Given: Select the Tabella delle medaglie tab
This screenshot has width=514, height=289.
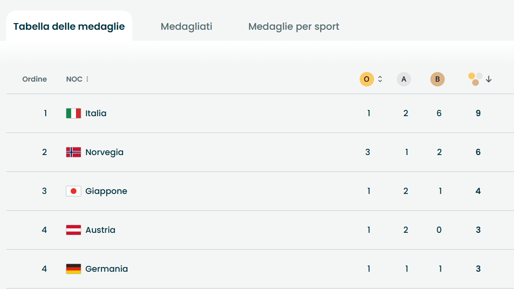Looking at the screenshot, I should [69, 26].
